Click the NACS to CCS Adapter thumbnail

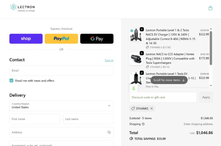(x=136, y=59)
